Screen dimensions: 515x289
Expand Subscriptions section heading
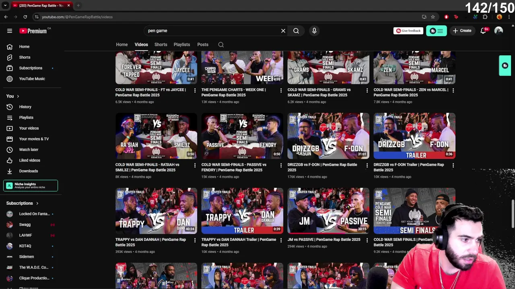23,204
